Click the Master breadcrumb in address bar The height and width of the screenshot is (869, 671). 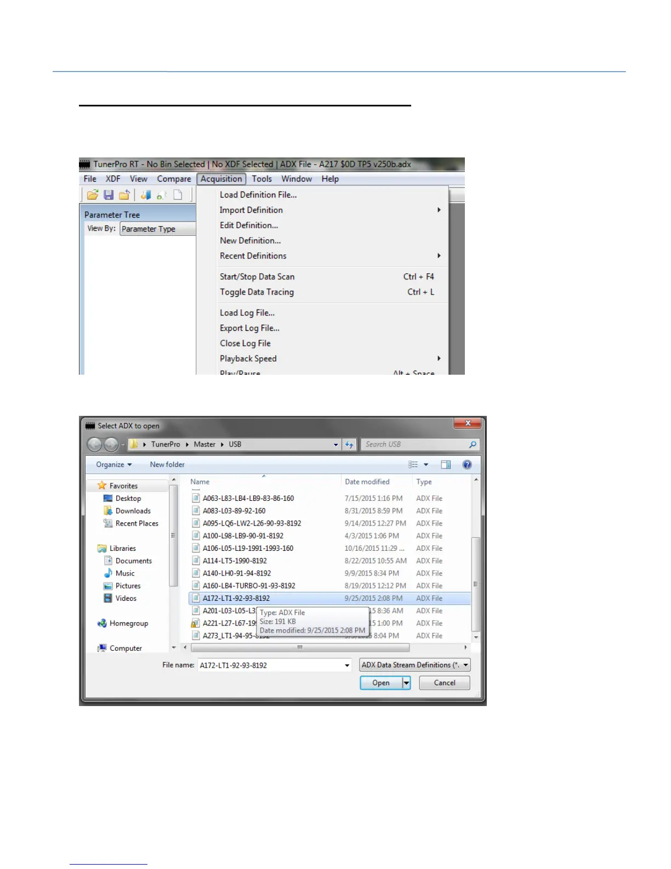[204, 444]
